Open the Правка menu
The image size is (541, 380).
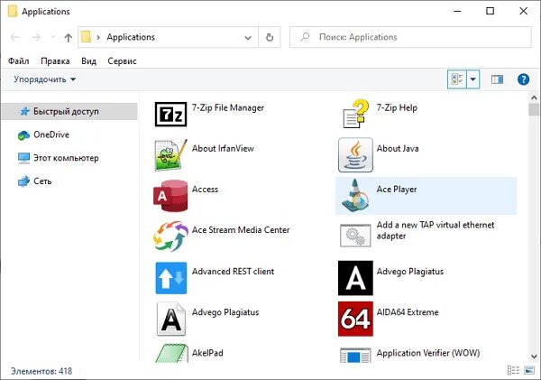point(55,61)
